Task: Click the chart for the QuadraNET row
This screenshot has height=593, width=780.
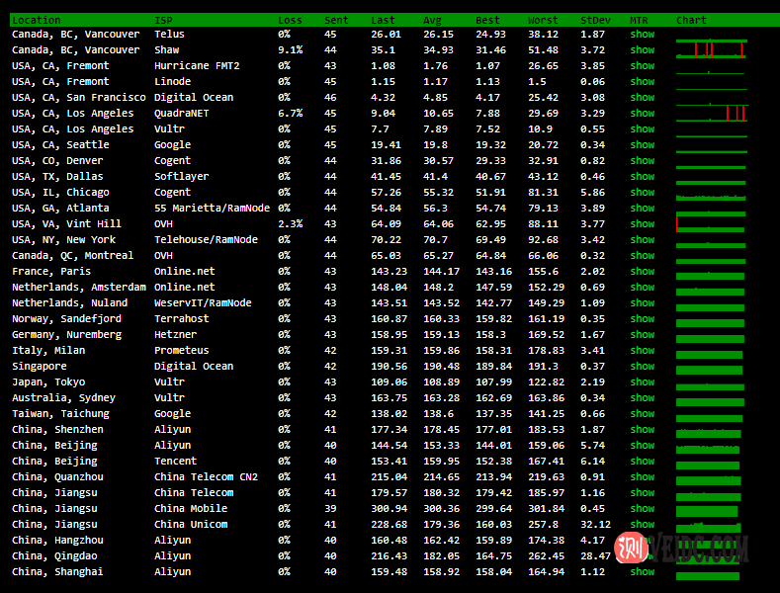Action: (x=711, y=114)
